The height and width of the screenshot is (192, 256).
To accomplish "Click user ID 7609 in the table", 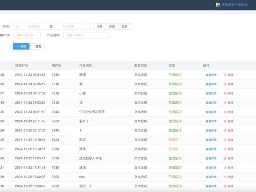I will coord(55,121).
